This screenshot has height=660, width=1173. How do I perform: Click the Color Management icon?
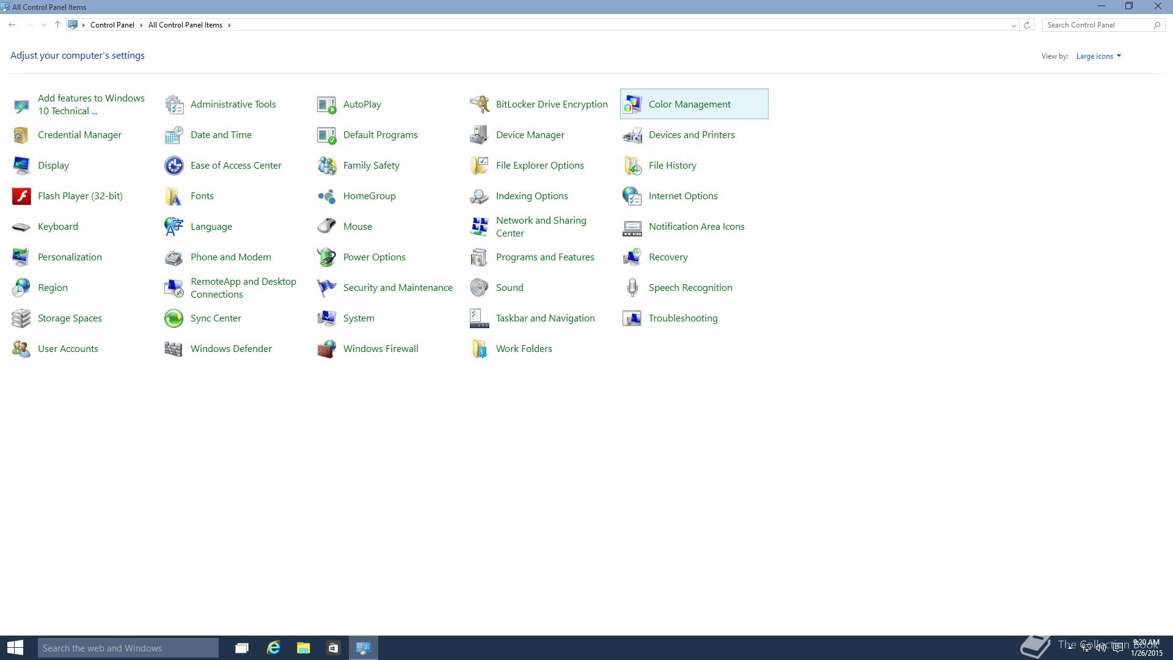632,105
